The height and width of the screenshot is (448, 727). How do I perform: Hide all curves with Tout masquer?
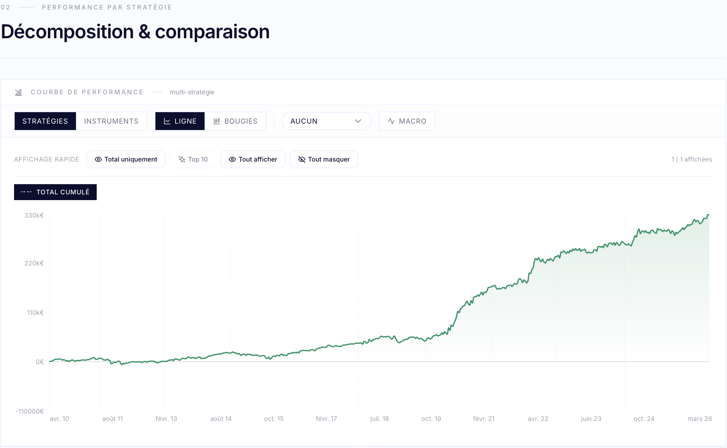tap(324, 159)
